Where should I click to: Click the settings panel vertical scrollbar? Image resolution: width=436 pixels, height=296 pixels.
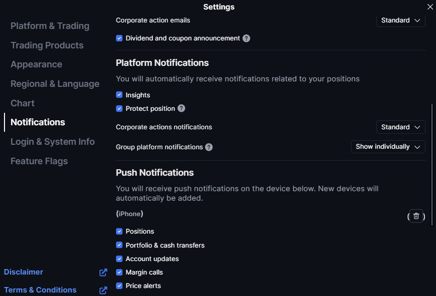pos(431,164)
